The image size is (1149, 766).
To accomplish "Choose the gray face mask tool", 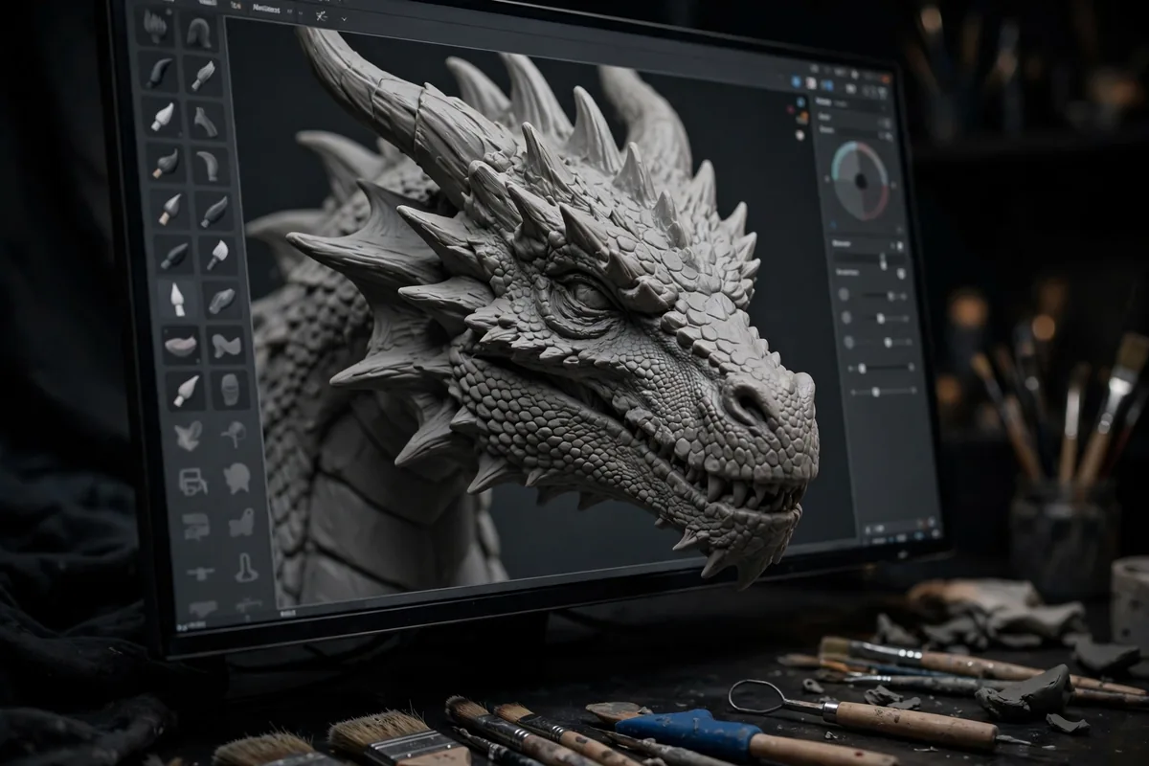I will [x=230, y=390].
